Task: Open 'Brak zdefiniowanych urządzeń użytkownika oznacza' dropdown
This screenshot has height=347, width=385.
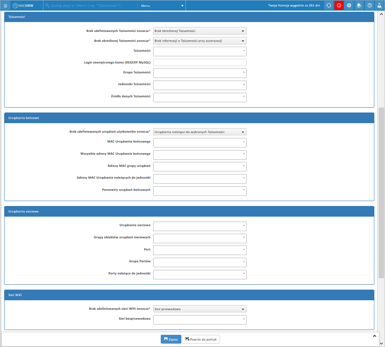Action: [x=200, y=132]
